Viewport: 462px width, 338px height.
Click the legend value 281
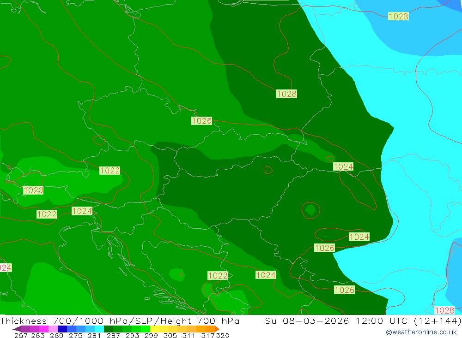pos(94,335)
